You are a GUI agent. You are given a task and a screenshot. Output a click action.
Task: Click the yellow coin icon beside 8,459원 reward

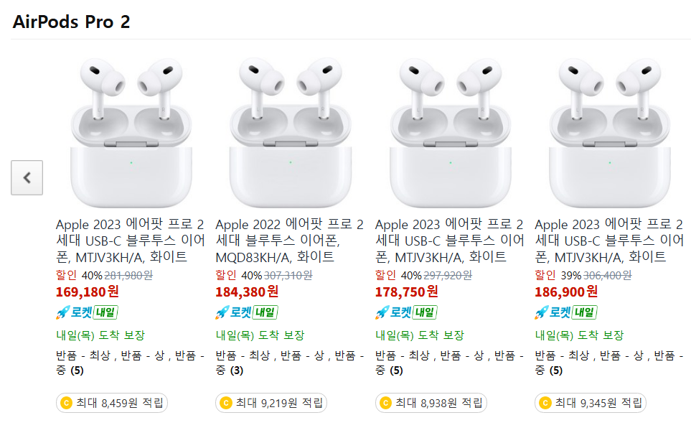click(x=66, y=403)
